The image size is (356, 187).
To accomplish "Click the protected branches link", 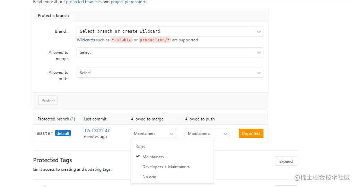I will click(x=84, y=2).
